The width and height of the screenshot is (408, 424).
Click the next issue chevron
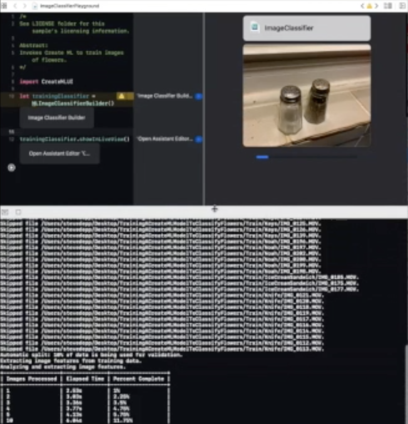[376, 6]
